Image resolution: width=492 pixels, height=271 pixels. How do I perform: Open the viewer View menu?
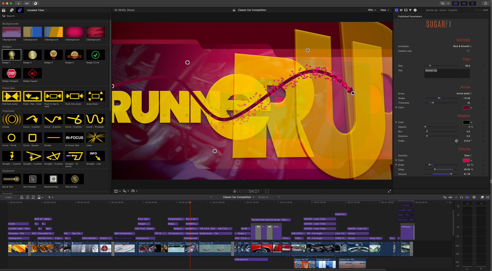384,10
